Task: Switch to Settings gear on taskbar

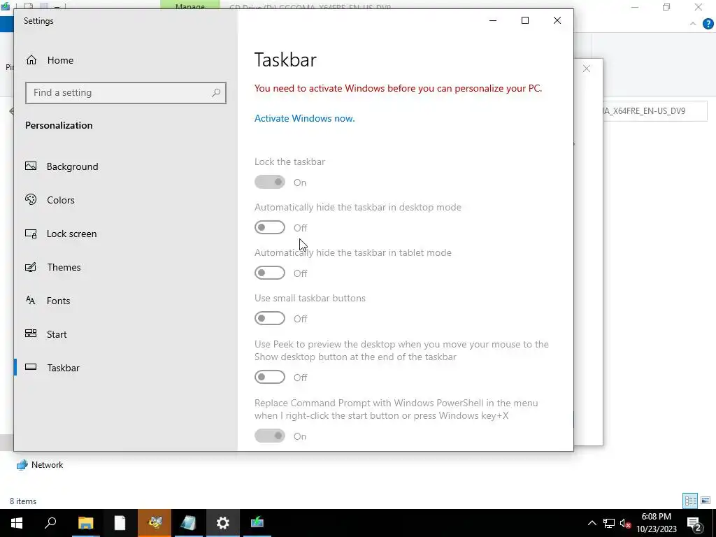Action: point(223,523)
